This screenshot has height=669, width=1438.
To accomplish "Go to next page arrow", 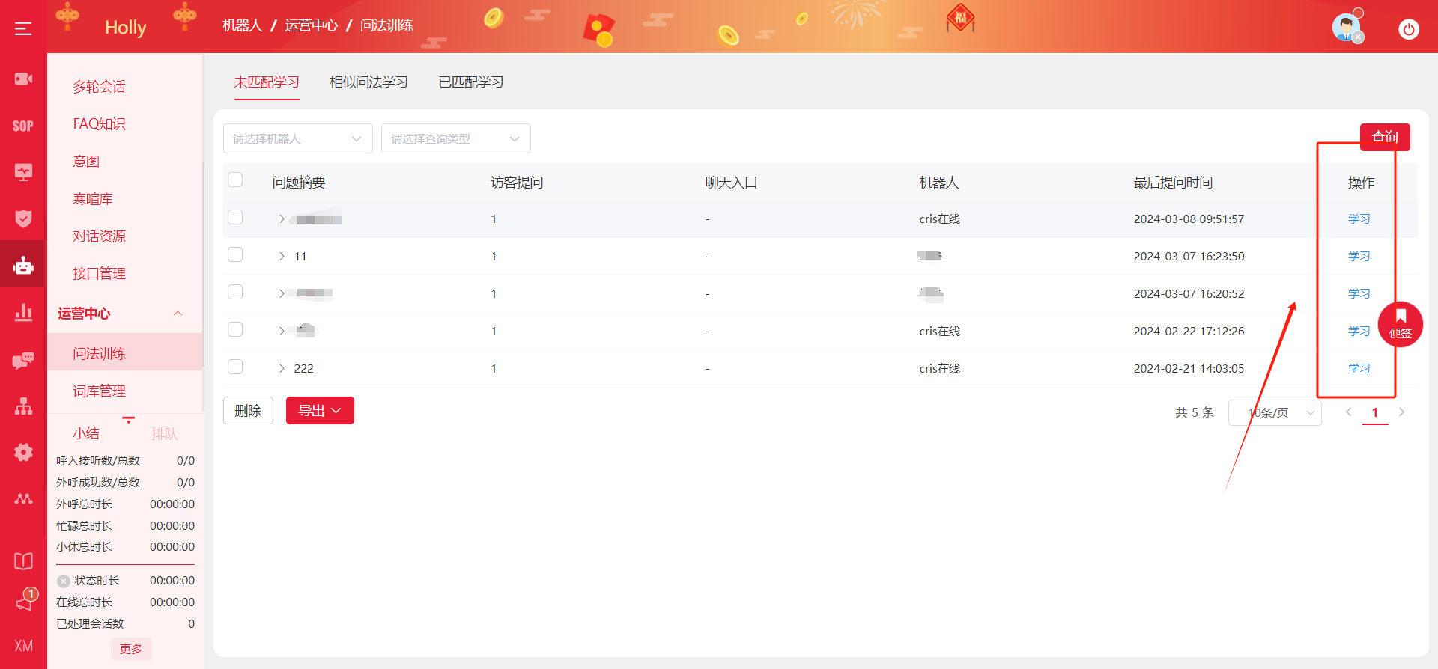I will click(1401, 412).
